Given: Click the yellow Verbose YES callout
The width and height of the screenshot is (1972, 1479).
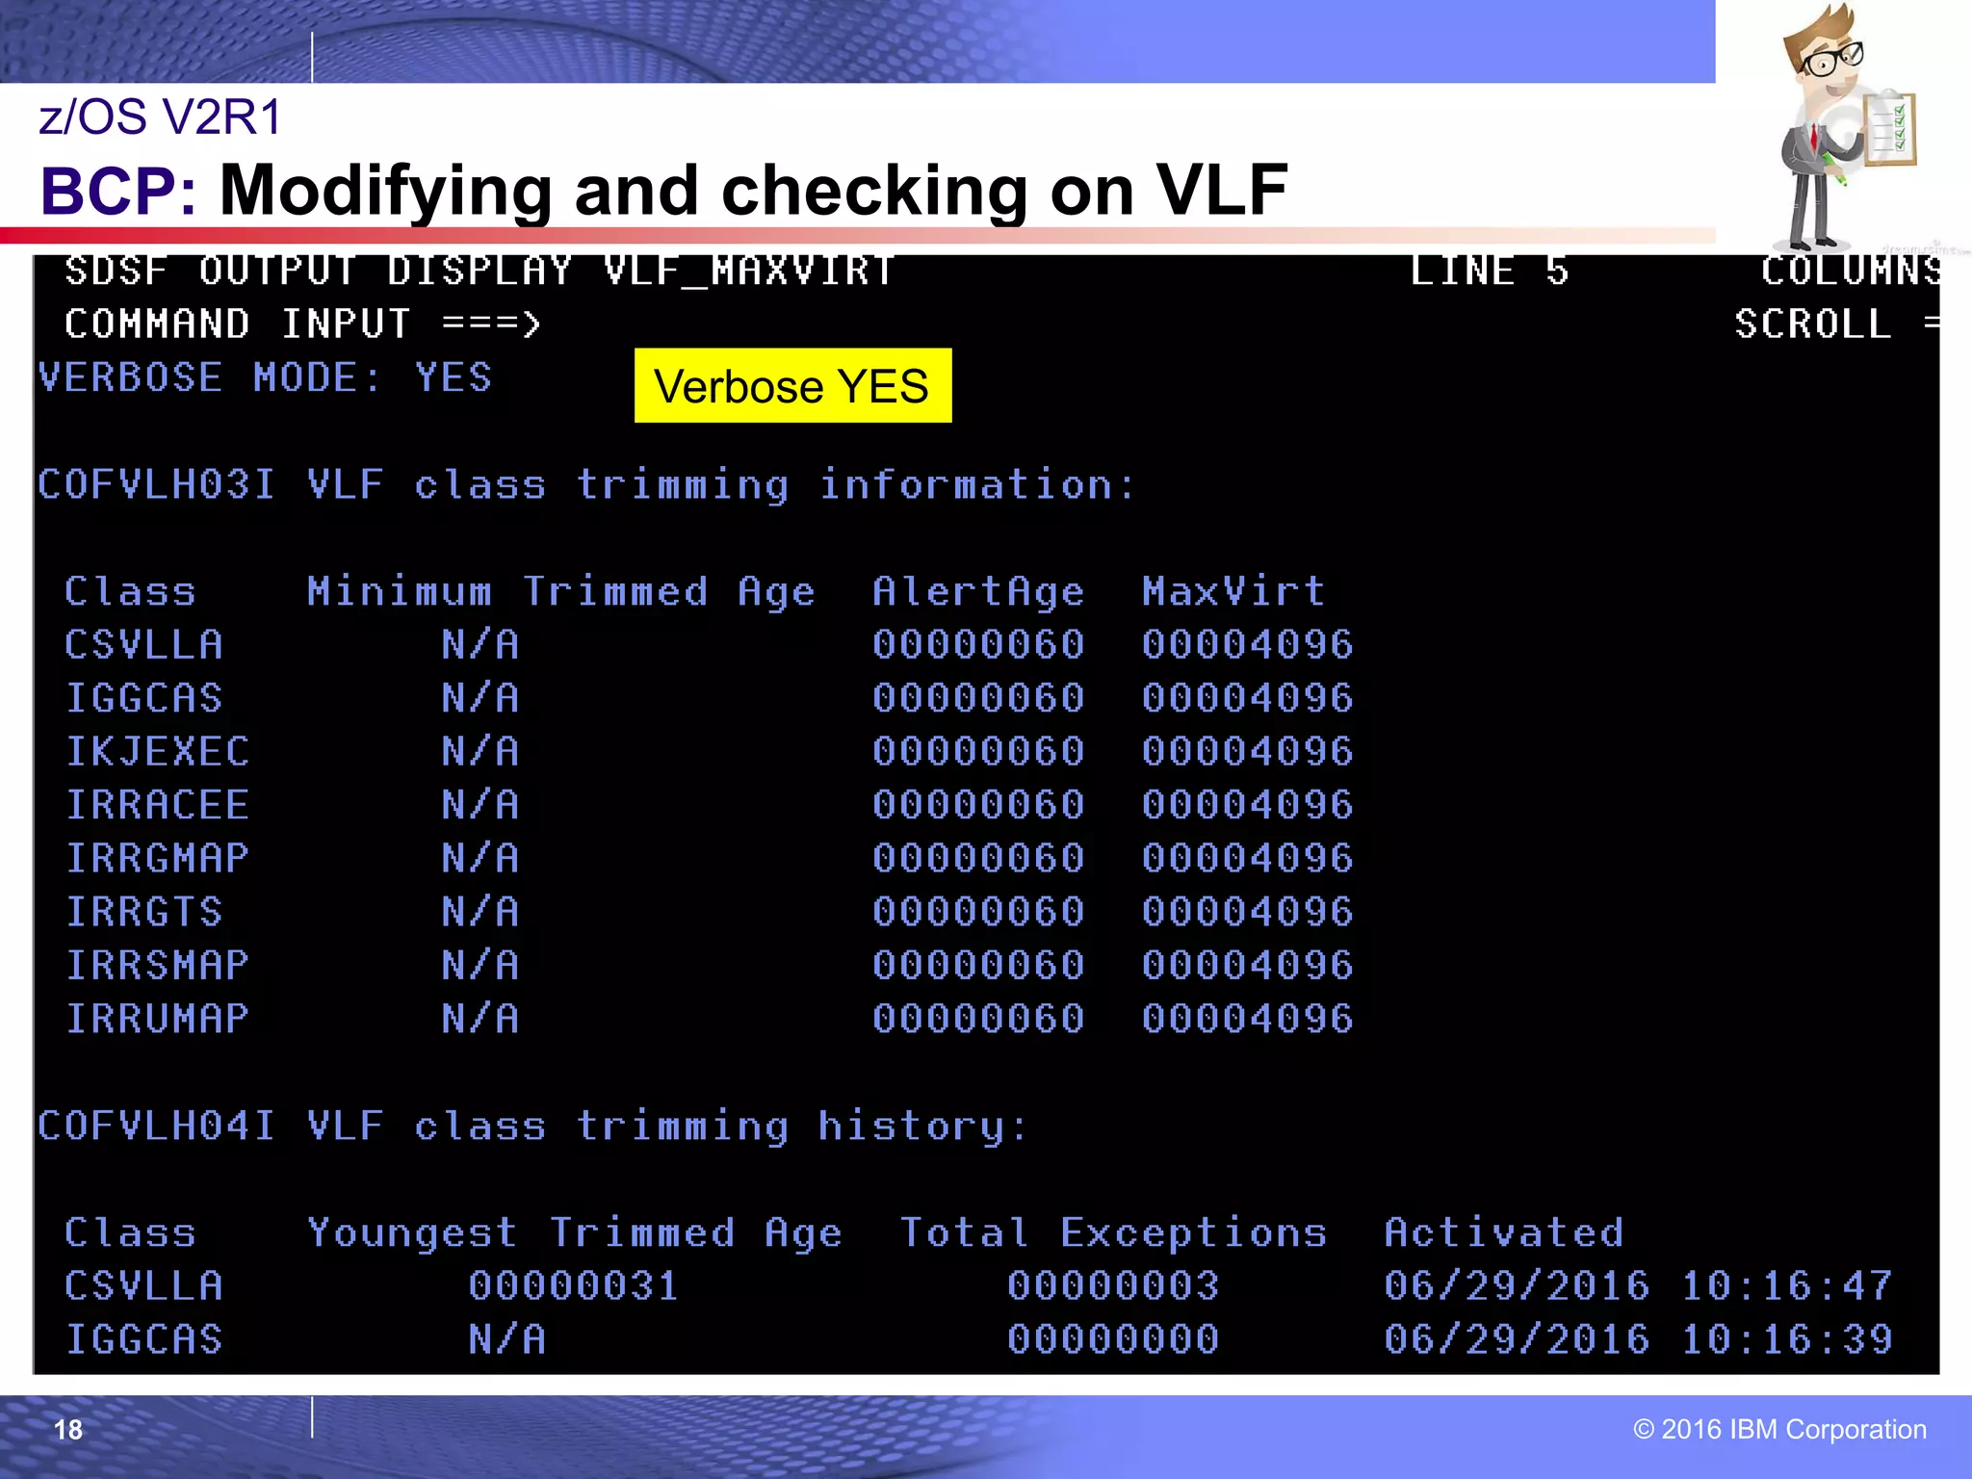Looking at the screenshot, I should pos(792,385).
